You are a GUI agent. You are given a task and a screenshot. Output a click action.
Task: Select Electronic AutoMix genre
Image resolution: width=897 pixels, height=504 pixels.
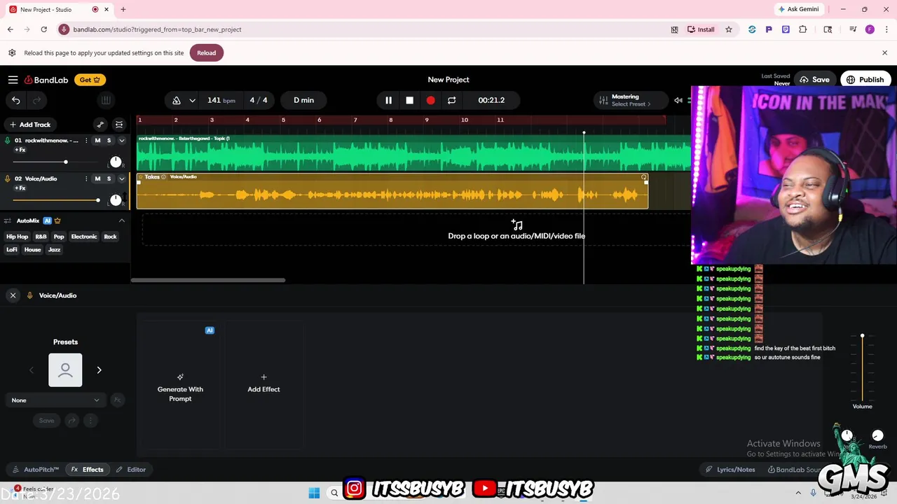click(x=84, y=237)
